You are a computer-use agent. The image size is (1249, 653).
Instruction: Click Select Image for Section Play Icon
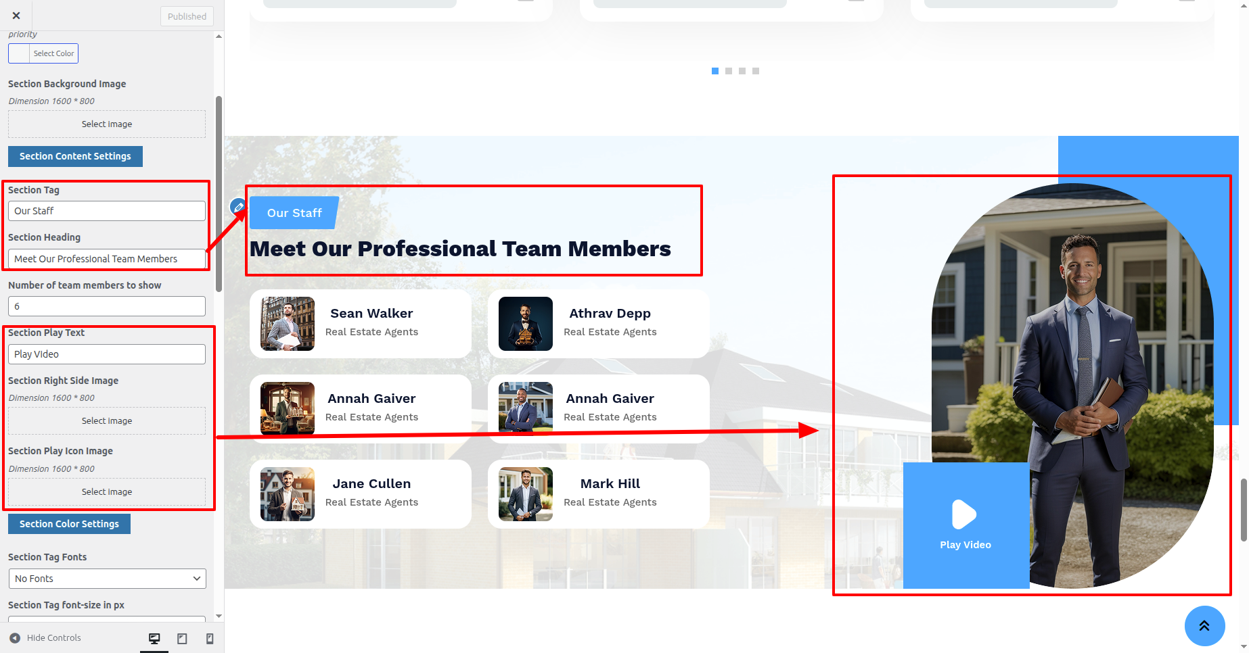point(107,492)
